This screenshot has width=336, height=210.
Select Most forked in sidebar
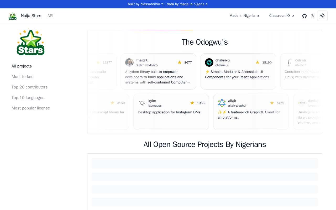[x=23, y=77]
